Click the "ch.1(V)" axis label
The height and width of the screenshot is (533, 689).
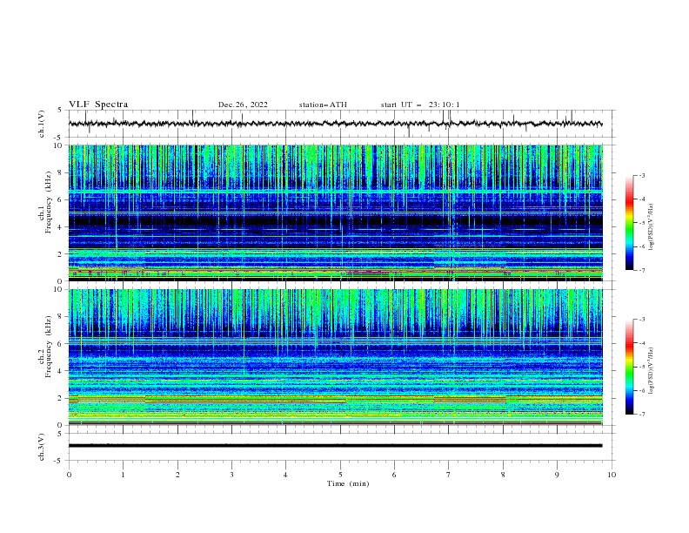[x=42, y=124]
